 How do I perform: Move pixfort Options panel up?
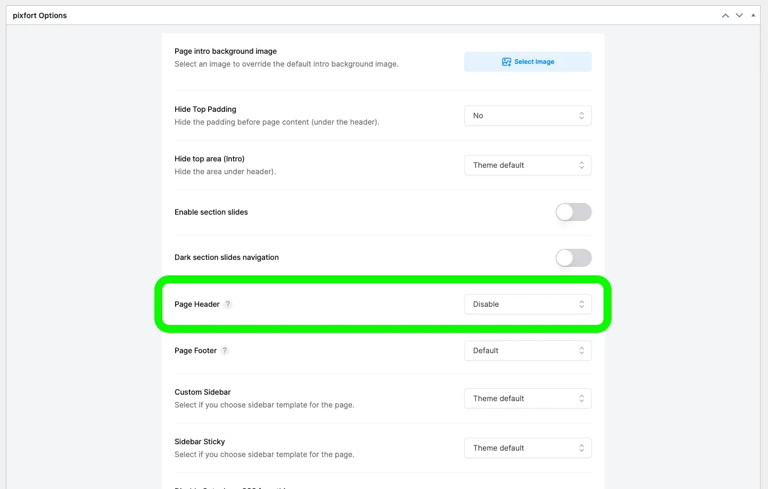tap(725, 15)
